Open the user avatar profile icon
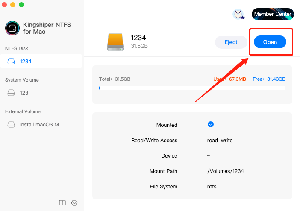The width and height of the screenshot is (300, 211). 238,14
